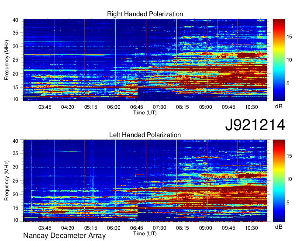Screen dimensions: 297x241
Task: Click the 05:15 tick of Right Handed plot
Action: coord(90,107)
